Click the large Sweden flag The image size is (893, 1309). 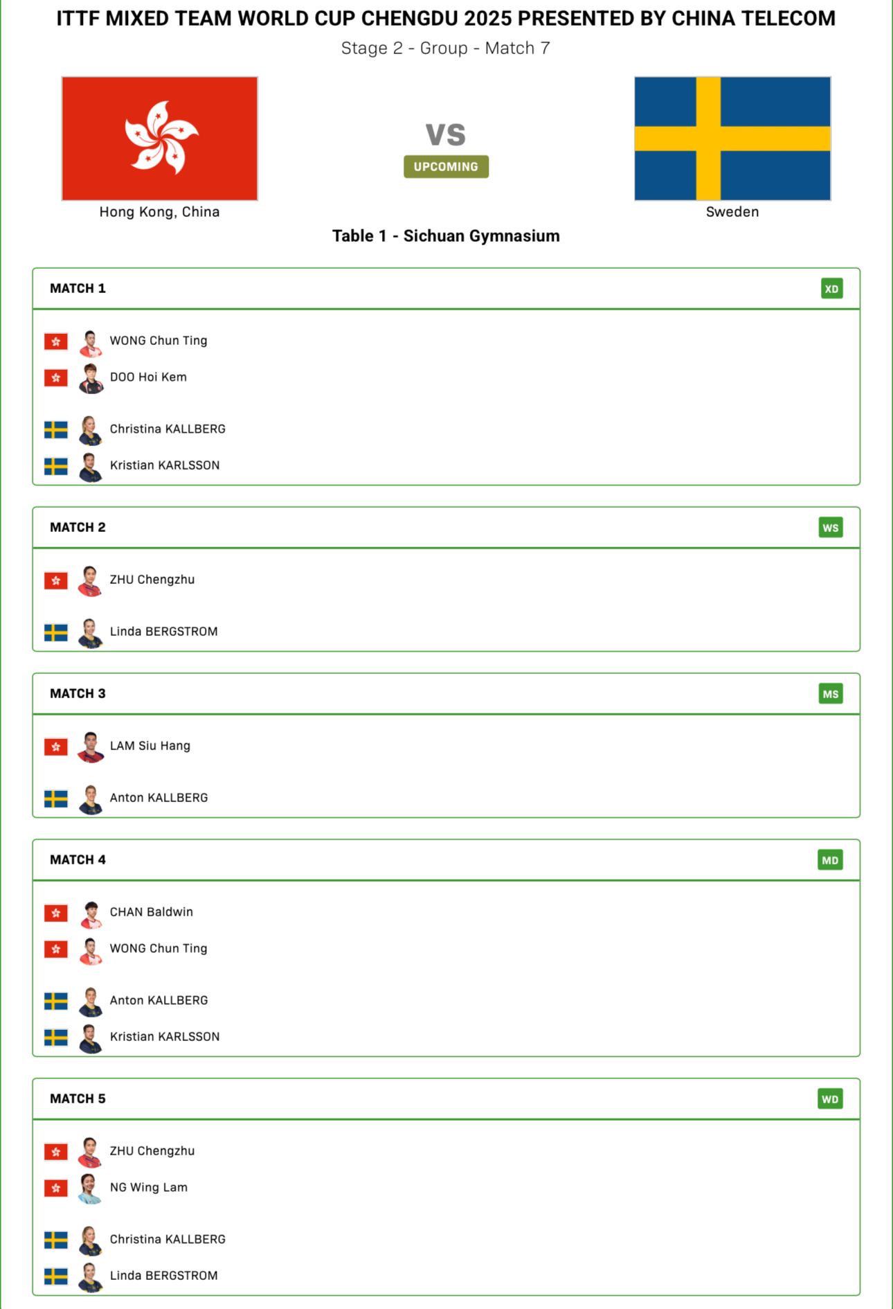tap(732, 139)
